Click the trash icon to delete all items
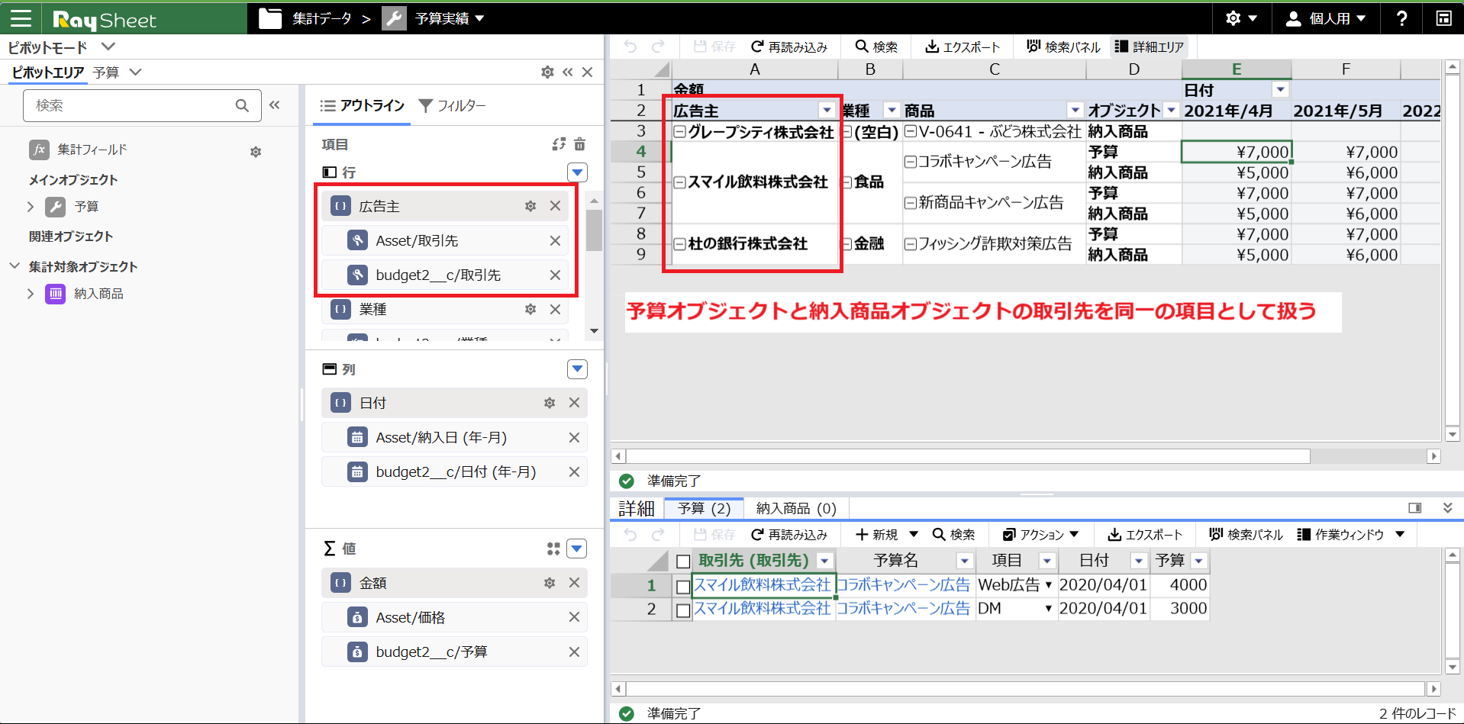Image resolution: width=1464 pixels, height=724 pixels. click(579, 143)
